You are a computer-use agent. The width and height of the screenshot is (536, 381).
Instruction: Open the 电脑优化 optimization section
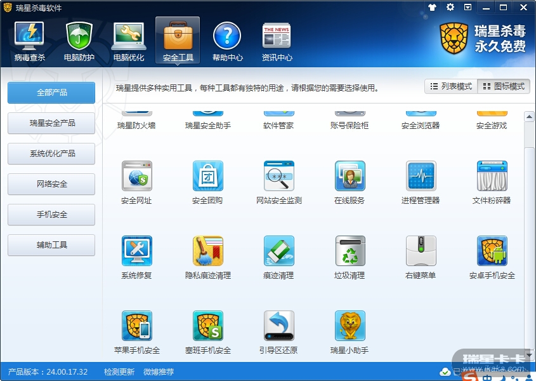pos(129,41)
